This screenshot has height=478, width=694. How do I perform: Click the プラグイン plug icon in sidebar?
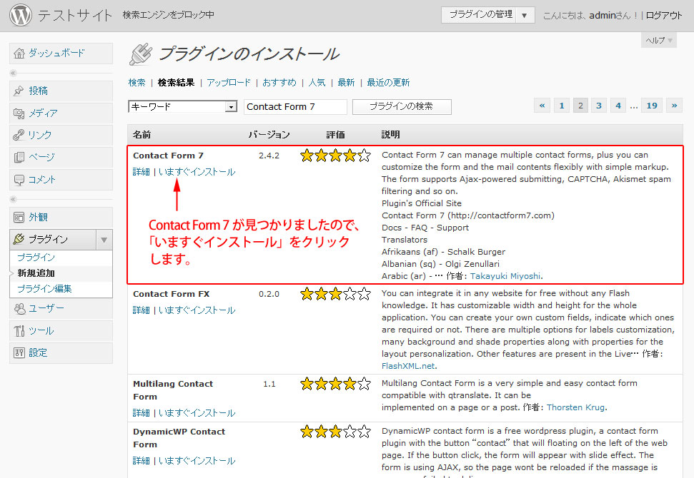[x=19, y=240]
